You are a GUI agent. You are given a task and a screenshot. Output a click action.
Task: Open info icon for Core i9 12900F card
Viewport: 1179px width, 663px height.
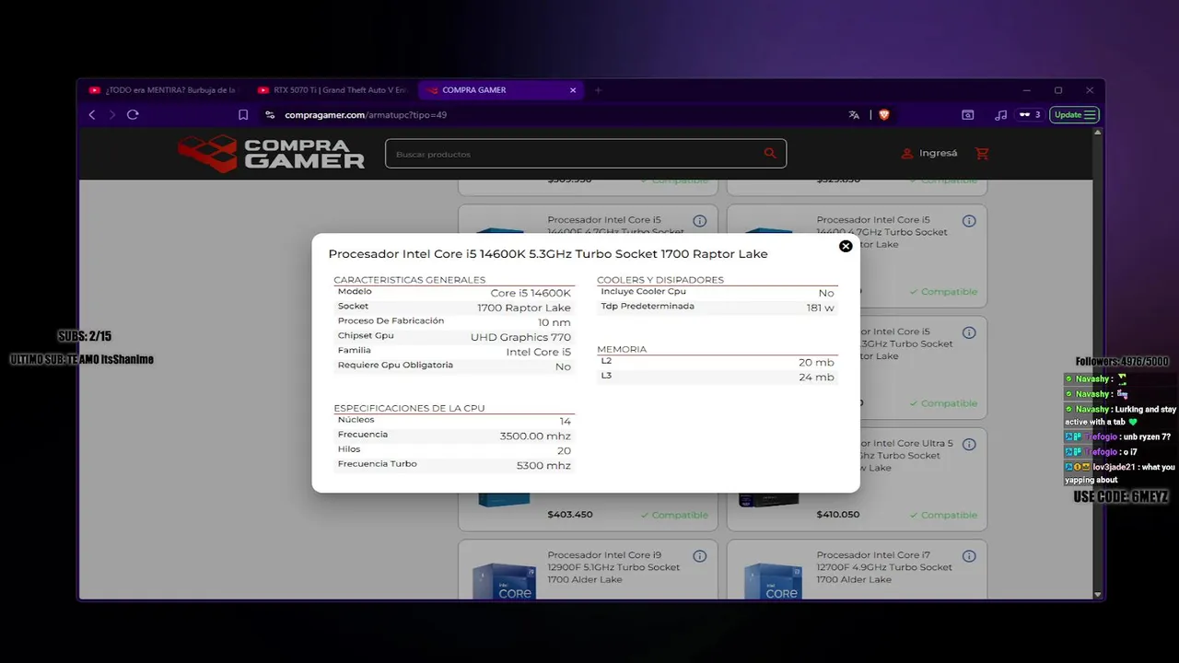pos(699,556)
